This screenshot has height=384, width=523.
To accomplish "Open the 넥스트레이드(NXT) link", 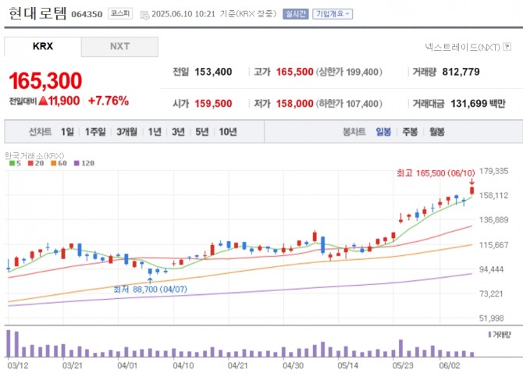I will pos(462,47).
